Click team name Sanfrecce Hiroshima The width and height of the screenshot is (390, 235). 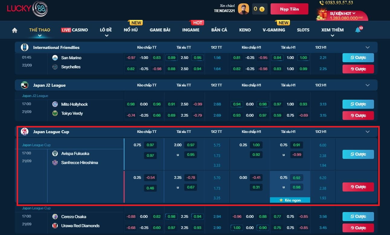[x=80, y=163]
